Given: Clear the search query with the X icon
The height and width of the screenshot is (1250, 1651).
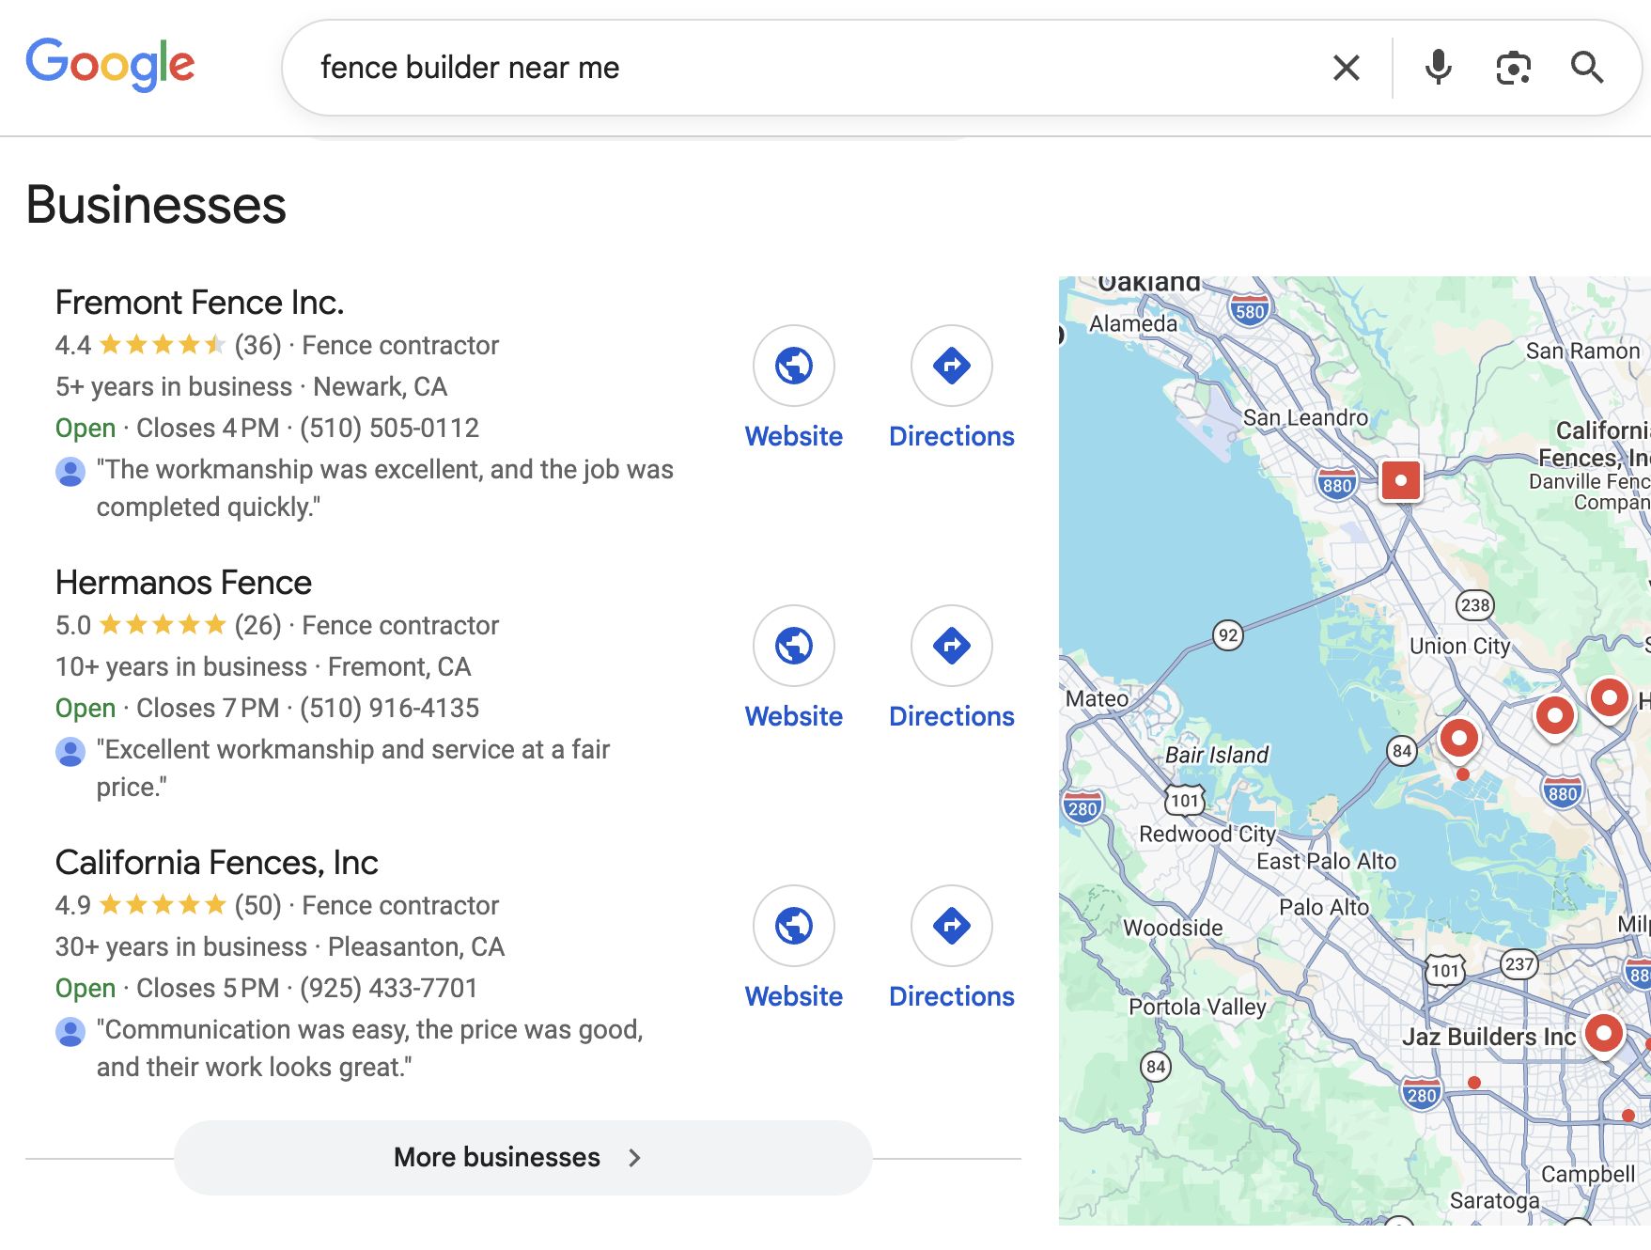Looking at the screenshot, I should (1346, 67).
